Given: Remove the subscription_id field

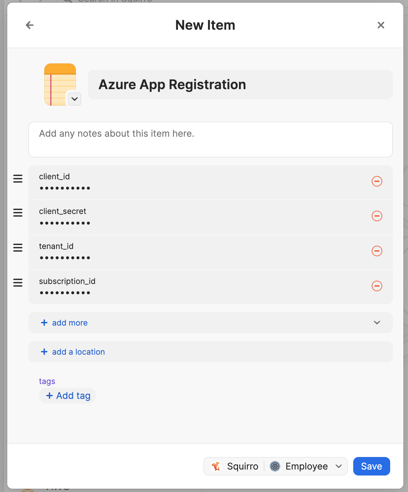Looking at the screenshot, I should [x=377, y=286].
